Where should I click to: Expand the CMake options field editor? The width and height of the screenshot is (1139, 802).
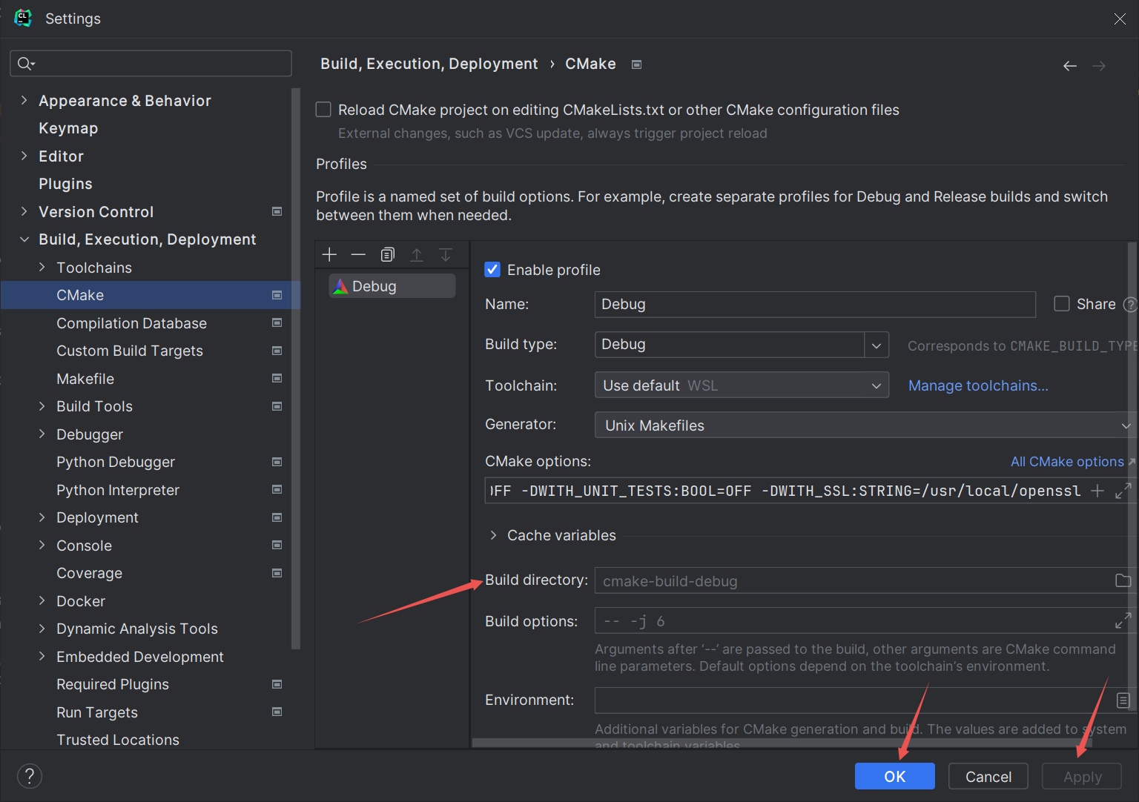(x=1123, y=491)
